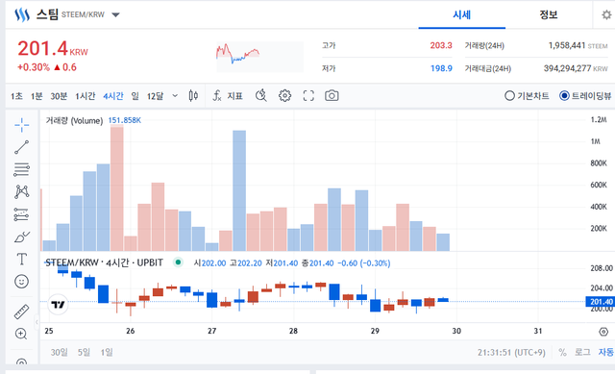Screen dimensions: 615x374
Task: Toggle fullscreen chart mode
Action: [308, 96]
